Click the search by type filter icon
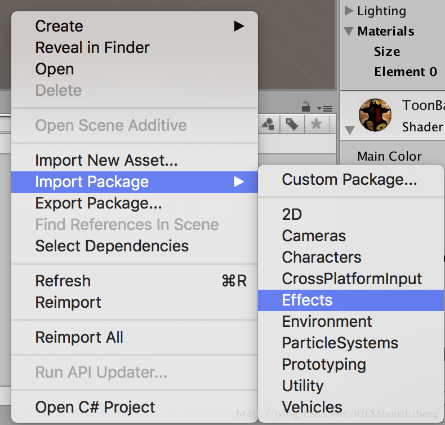This screenshot has height=425, width=445. click(269, 124)
